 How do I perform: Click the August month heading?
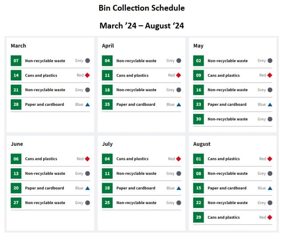(202, 144)
